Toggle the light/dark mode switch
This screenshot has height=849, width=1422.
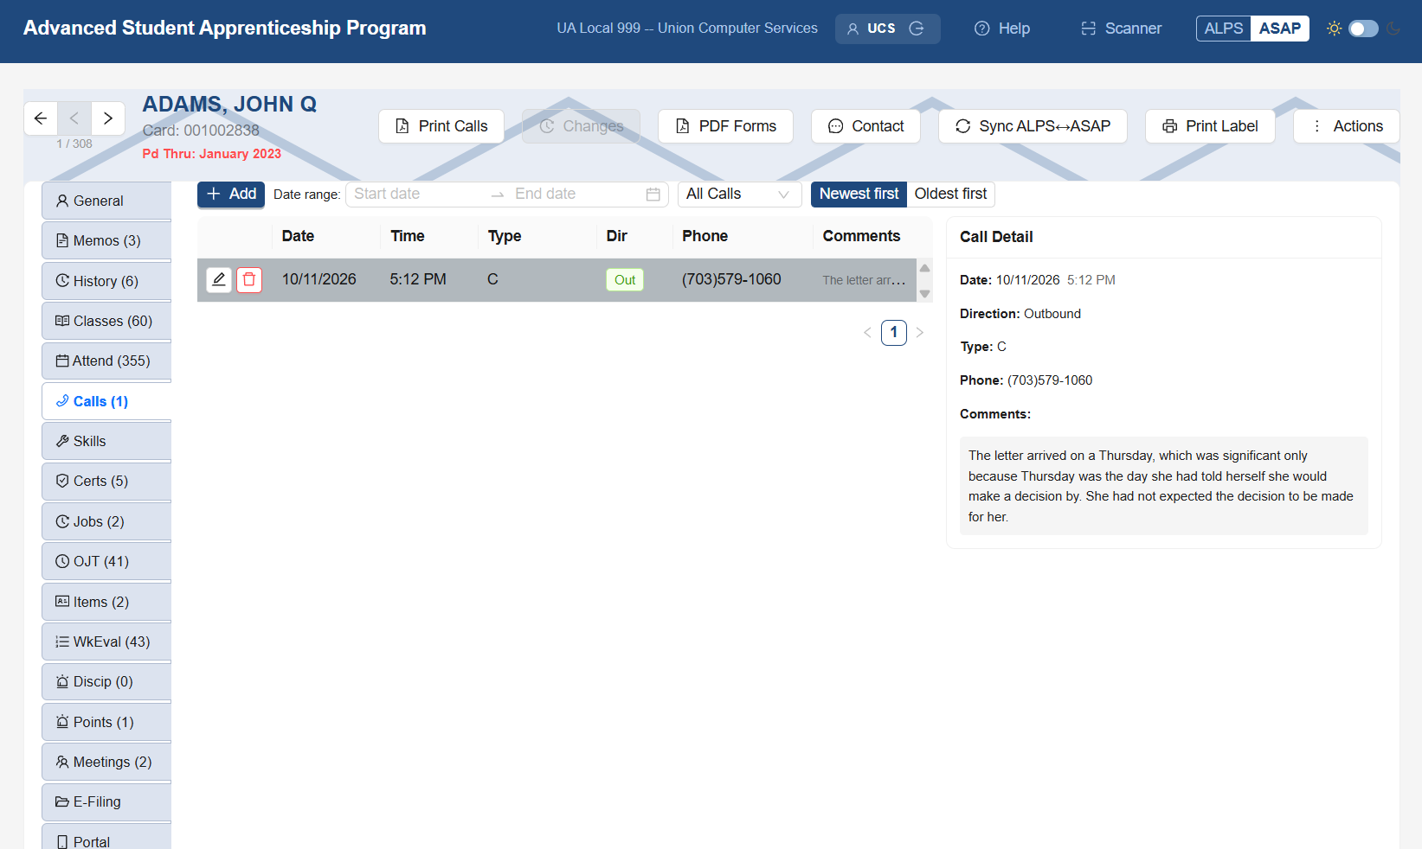(1363, 29)
